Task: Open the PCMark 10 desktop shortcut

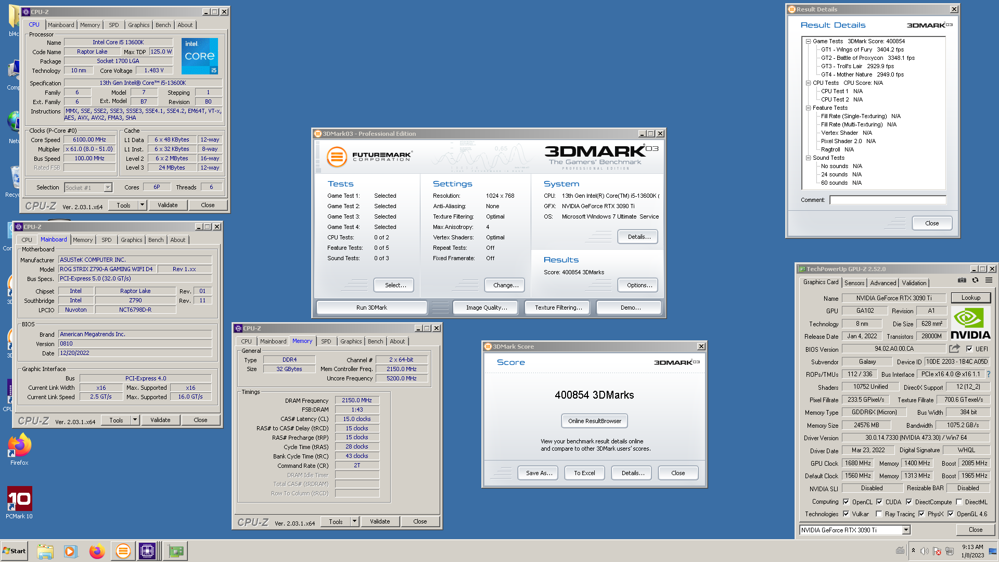Action: (19, 503)
